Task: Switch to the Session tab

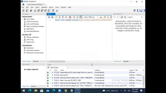Action: (33, 86)
